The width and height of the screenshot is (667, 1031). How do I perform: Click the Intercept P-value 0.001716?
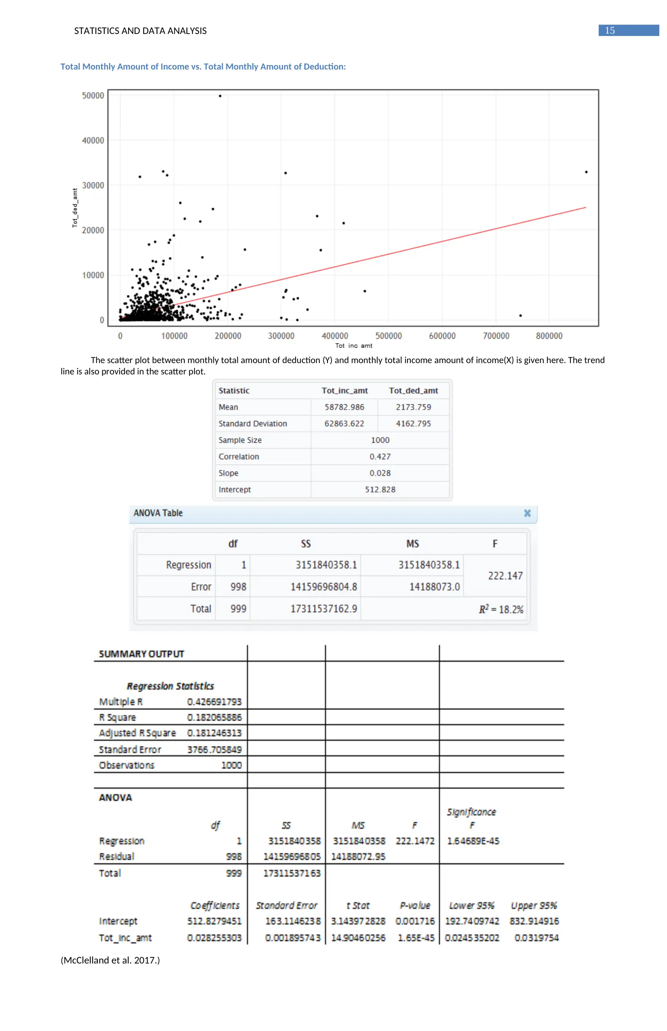[x=415, y=921]
